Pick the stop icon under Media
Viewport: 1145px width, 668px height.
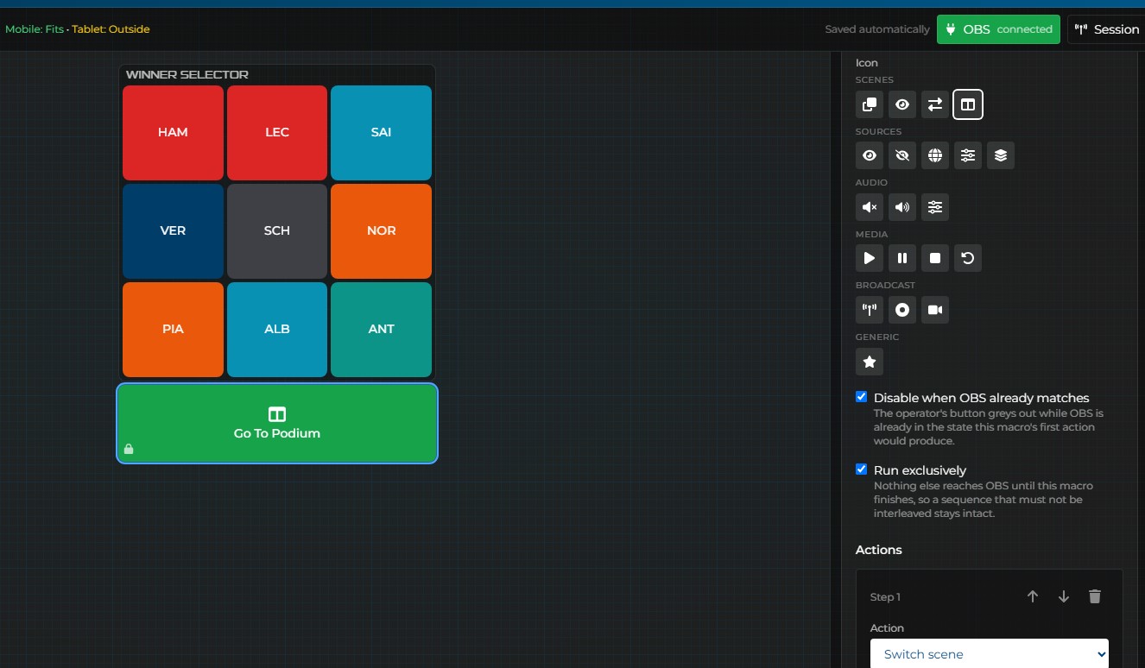[x=935, y=258]
